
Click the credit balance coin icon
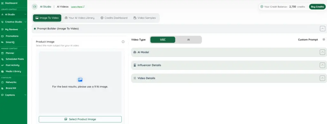(x=262, y=7)
